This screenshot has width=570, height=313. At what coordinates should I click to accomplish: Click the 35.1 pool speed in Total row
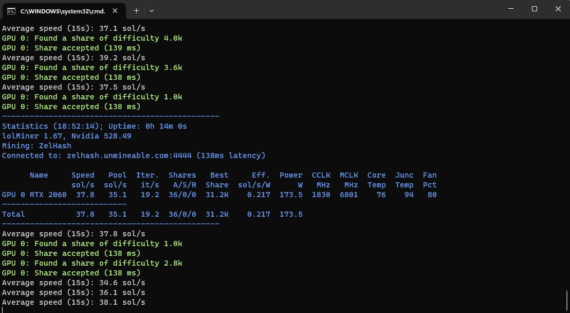click(117, 214)
